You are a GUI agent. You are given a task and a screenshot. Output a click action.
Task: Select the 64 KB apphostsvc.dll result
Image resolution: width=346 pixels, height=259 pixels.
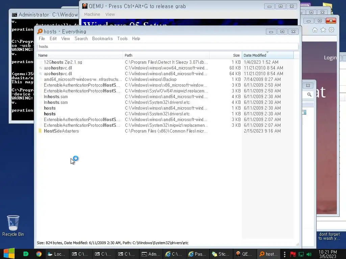coord(58,74)
